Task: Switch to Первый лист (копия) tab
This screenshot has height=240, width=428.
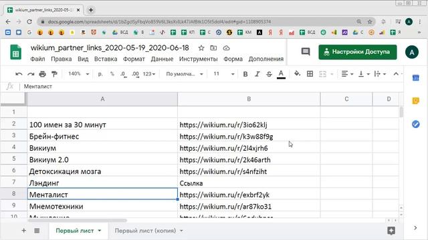Action: pyautogui.click(x=145, y=231)
